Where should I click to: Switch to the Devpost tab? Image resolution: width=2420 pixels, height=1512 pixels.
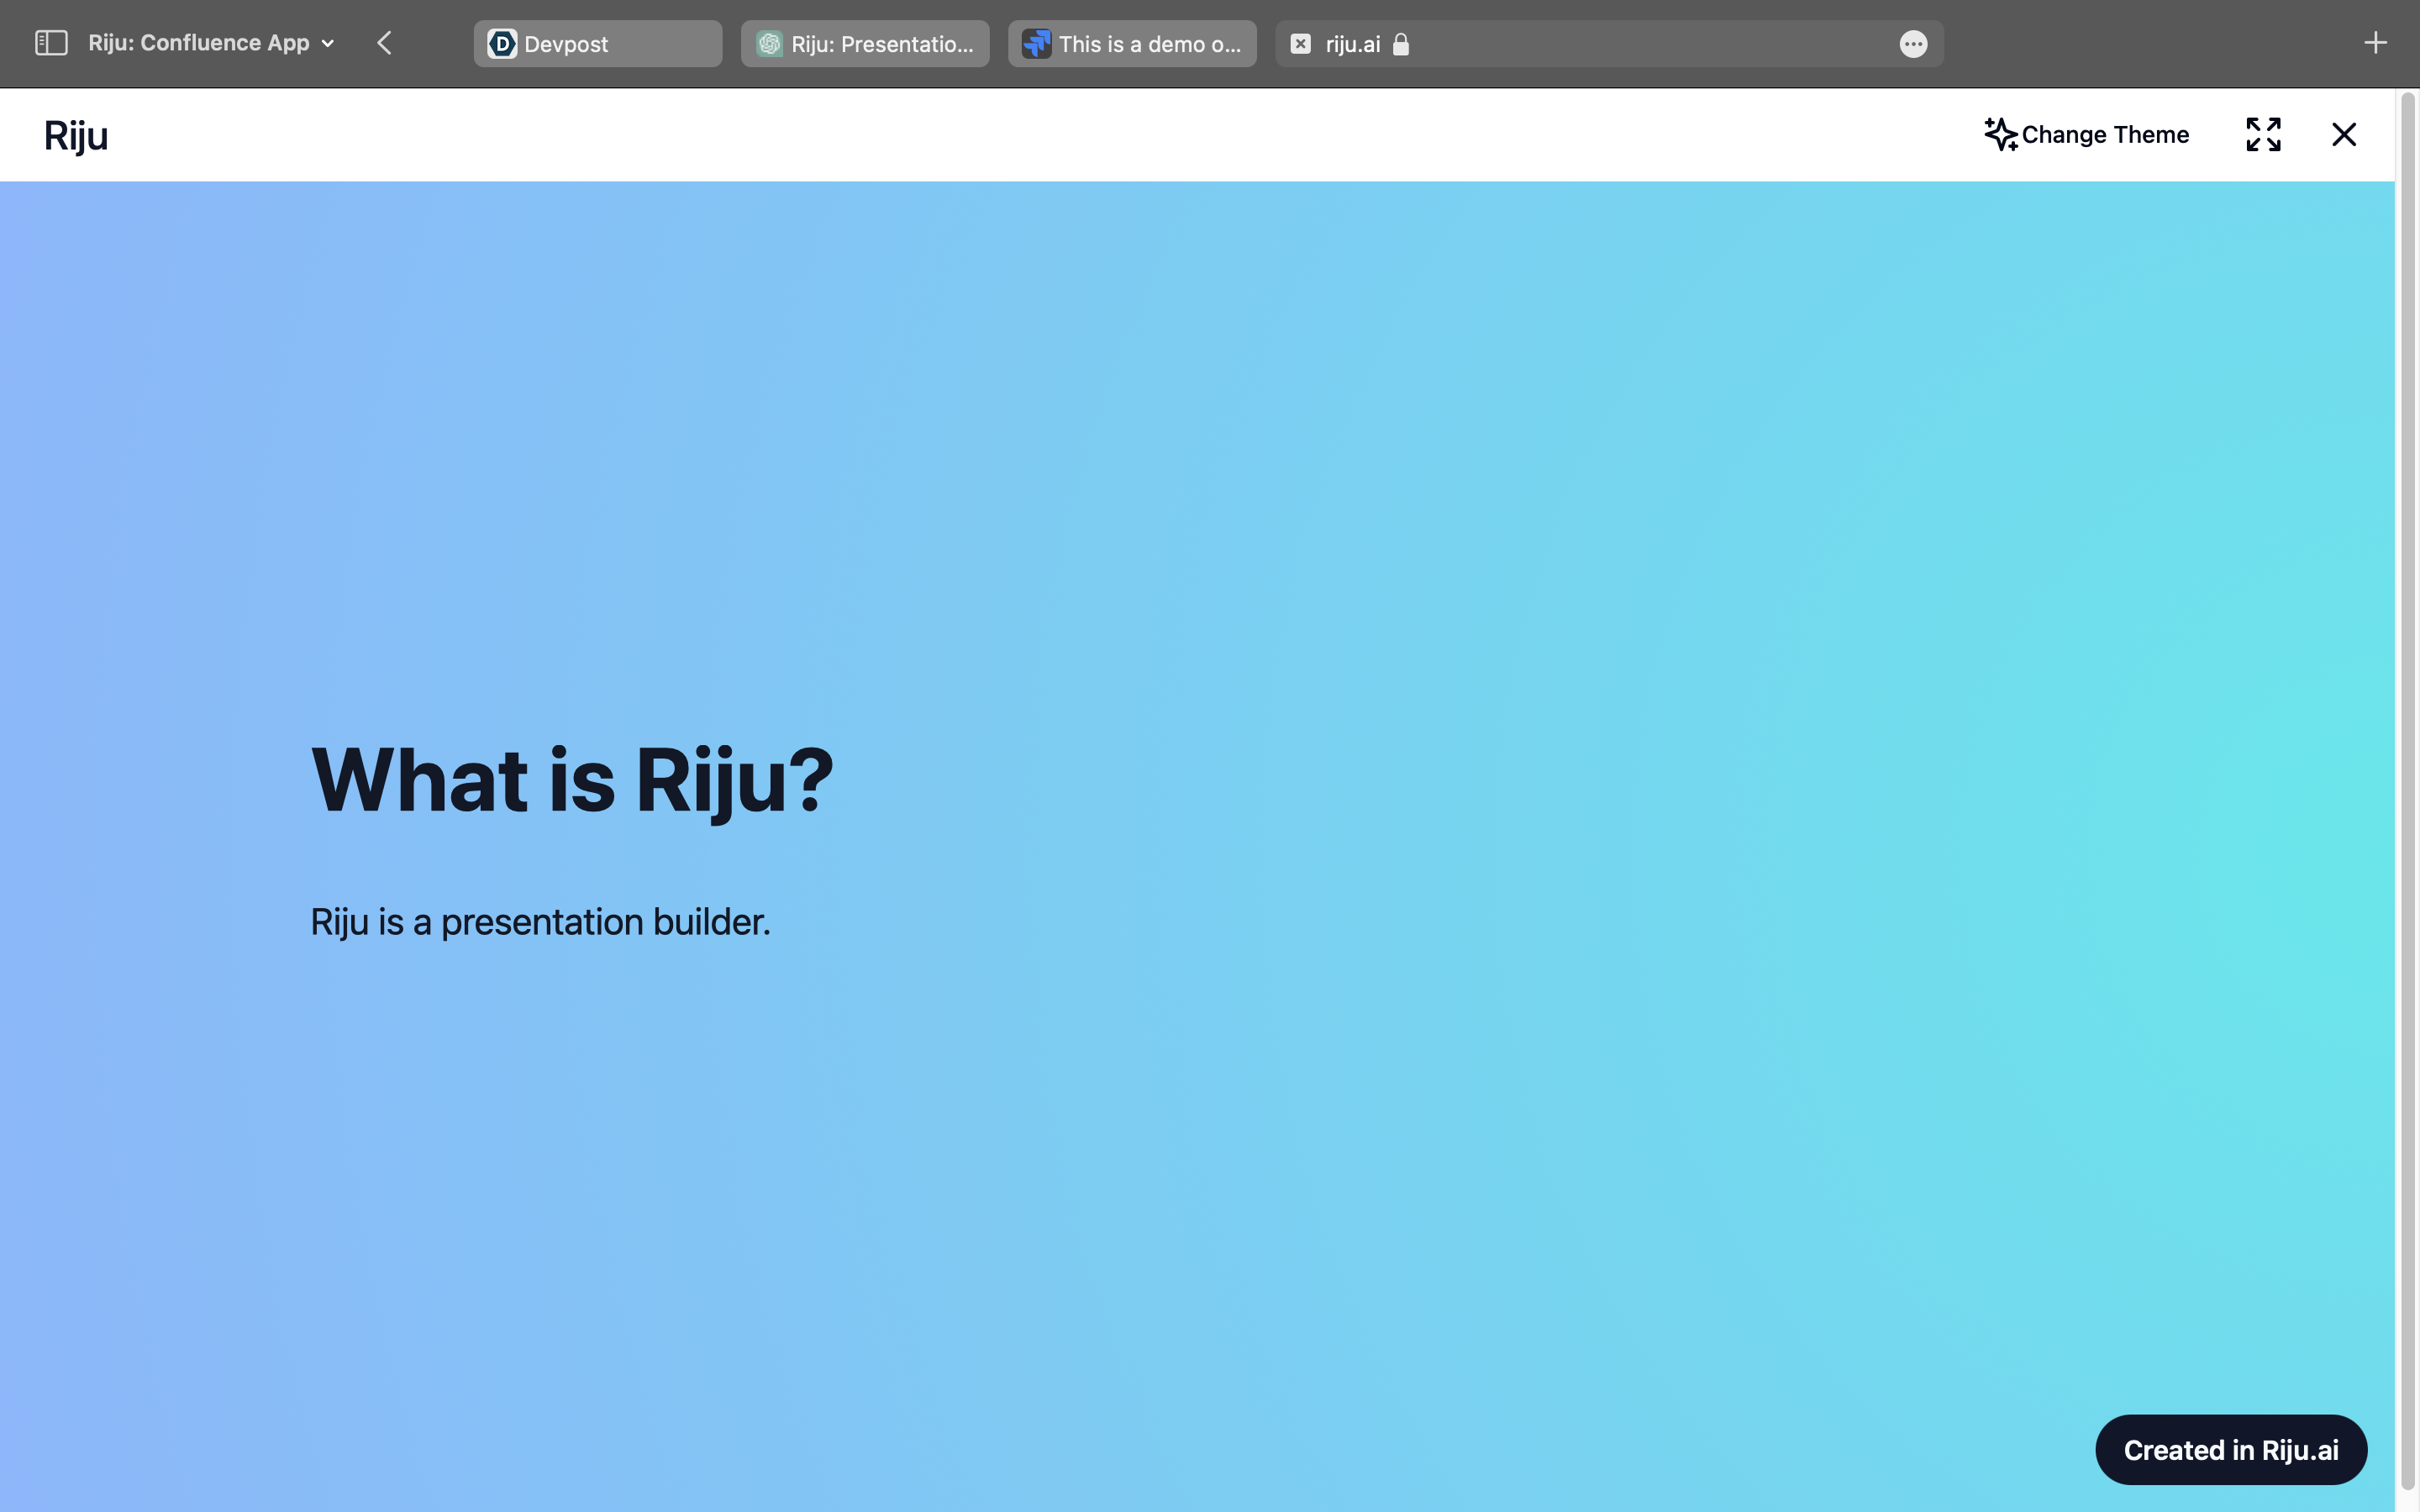click(597, 44)
